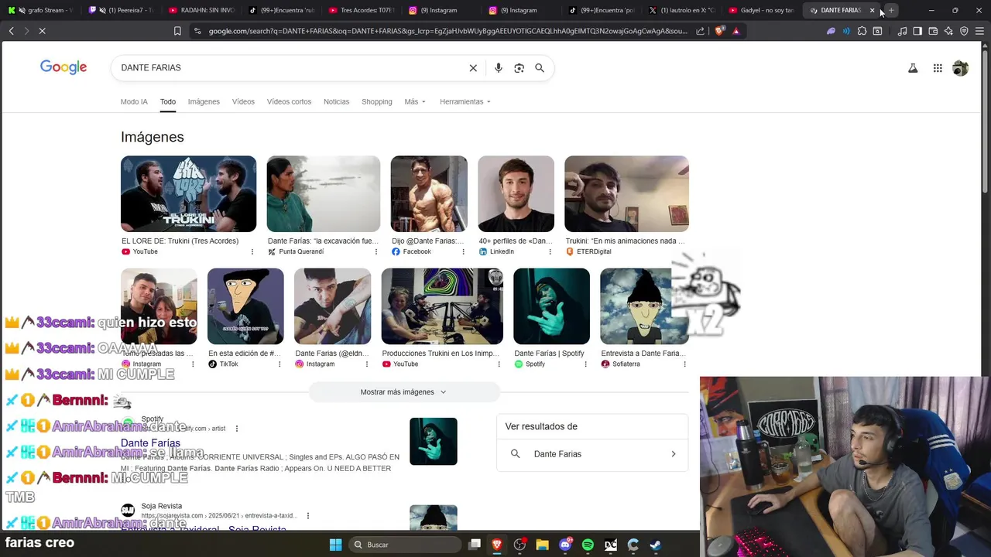This screenshot has height=557, width=991.
Task: Open File Explorer from the taskbar
Action: [543, 545]
